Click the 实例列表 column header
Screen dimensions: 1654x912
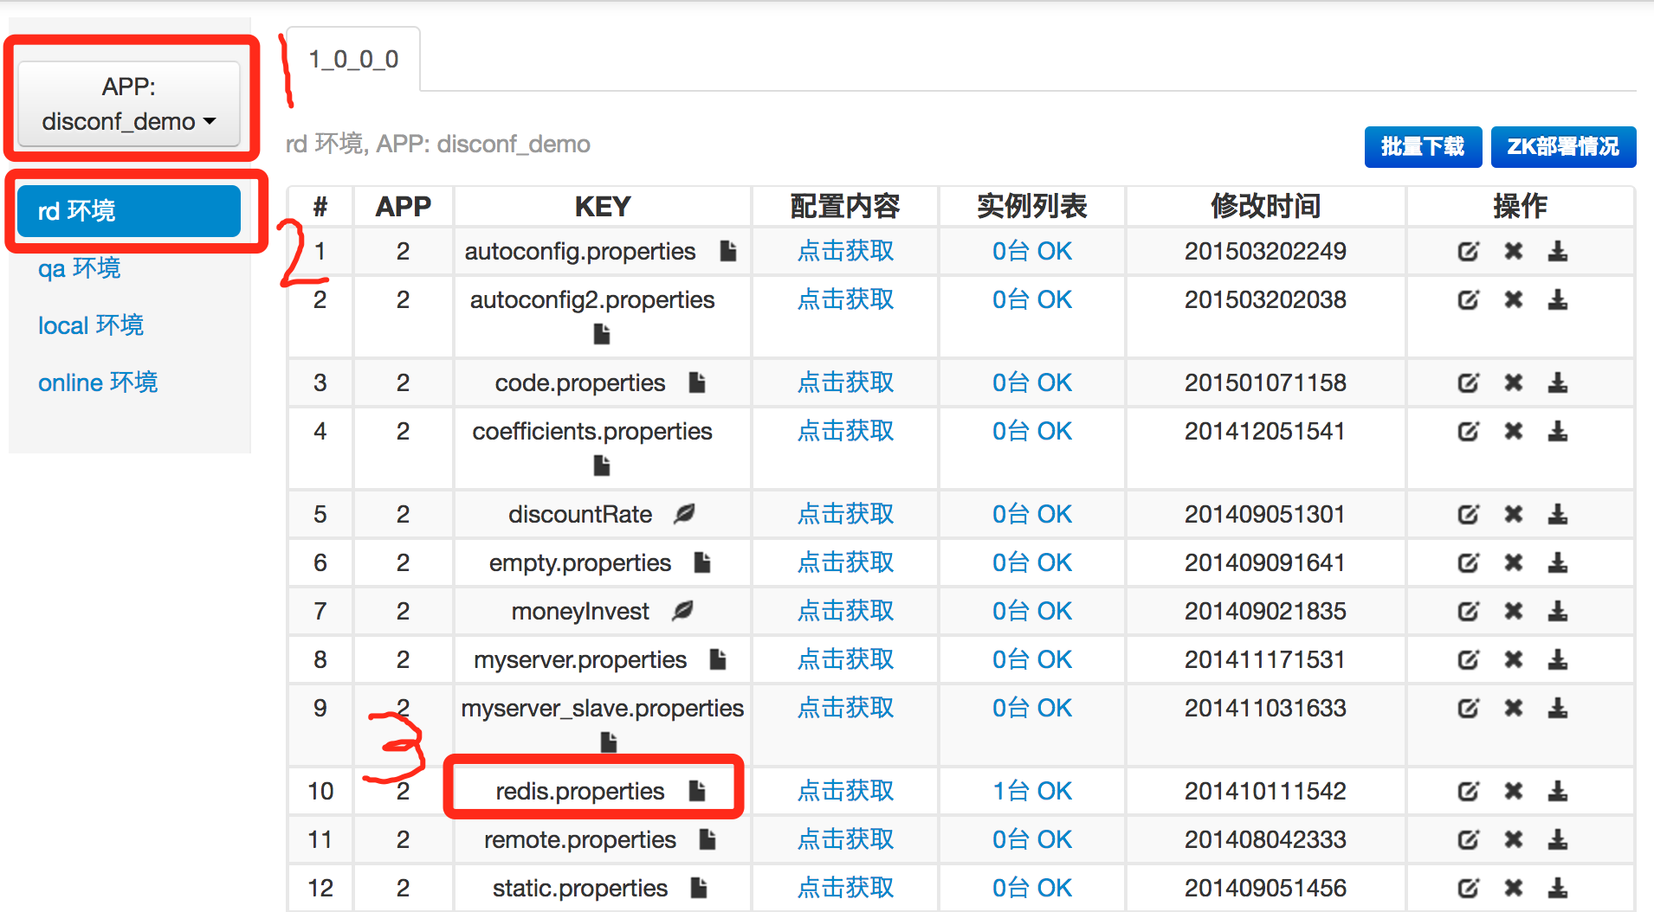pyautogui.click(x=1032, y=207)
